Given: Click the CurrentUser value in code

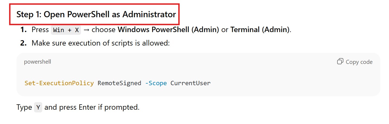Looking at the screenshot, I should point(190,83).
